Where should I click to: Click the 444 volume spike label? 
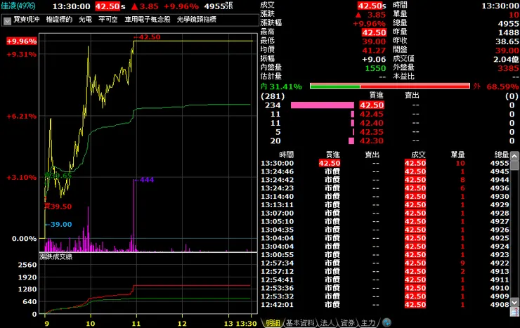coord(145,180)
